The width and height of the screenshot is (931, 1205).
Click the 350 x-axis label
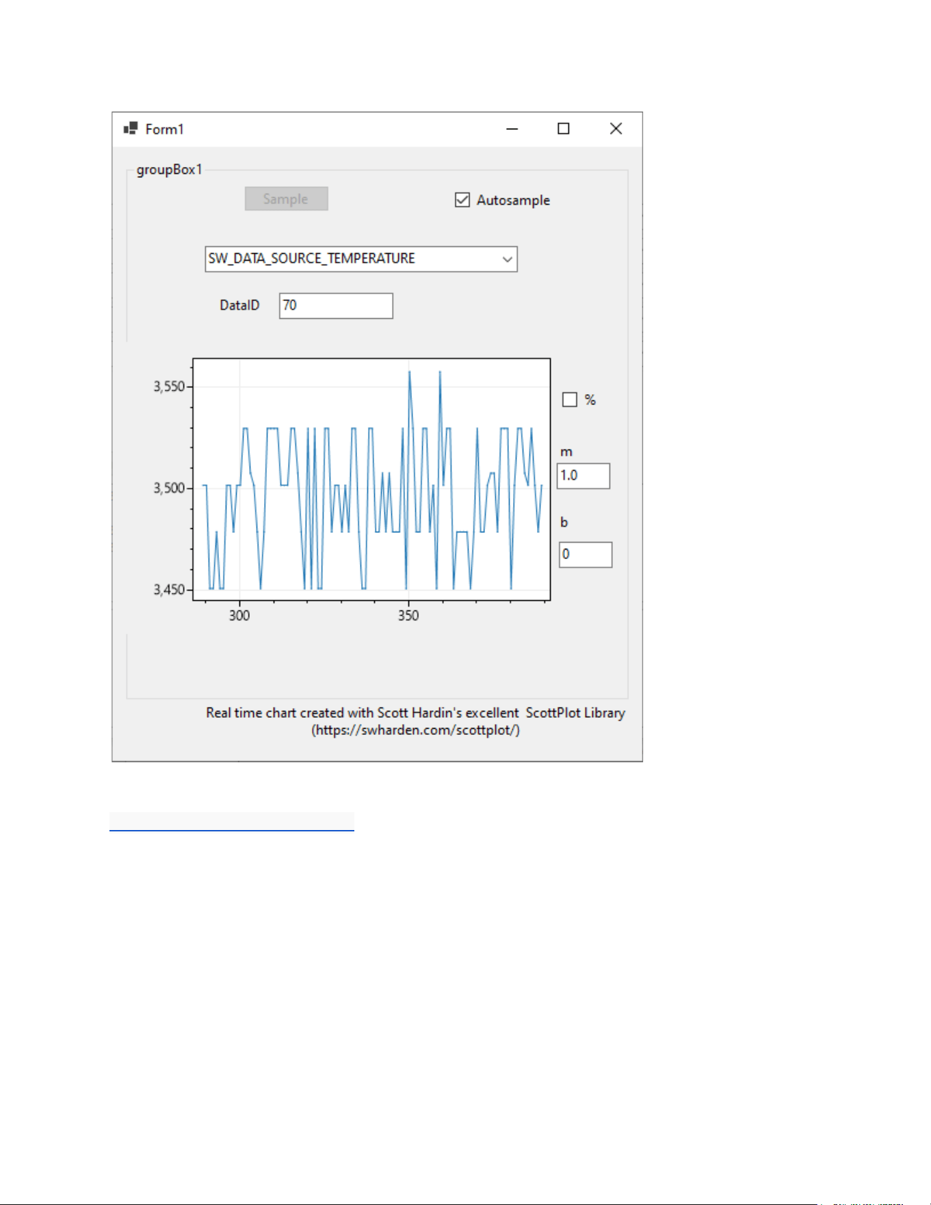[408, 615]
